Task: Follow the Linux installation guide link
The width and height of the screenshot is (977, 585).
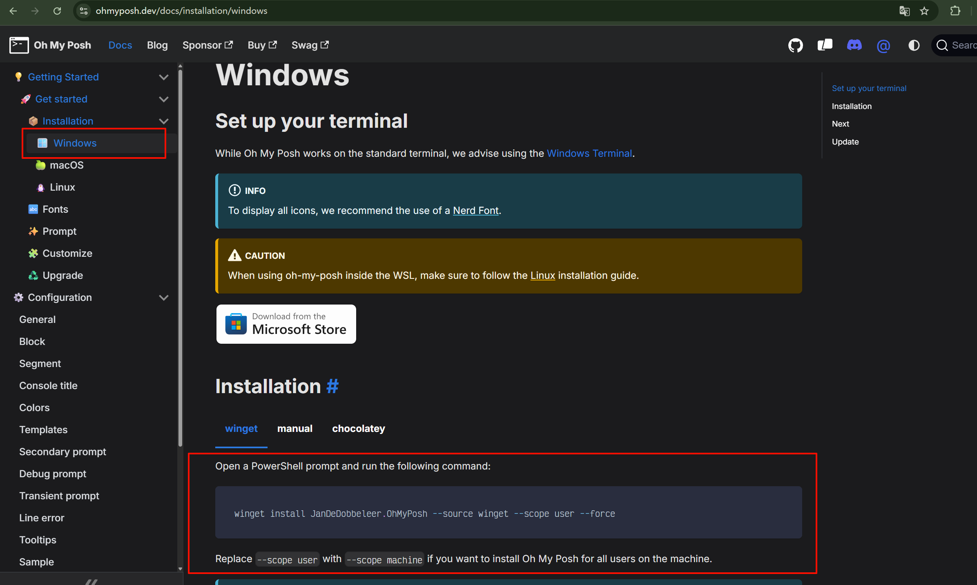Action: click(542, 276)
